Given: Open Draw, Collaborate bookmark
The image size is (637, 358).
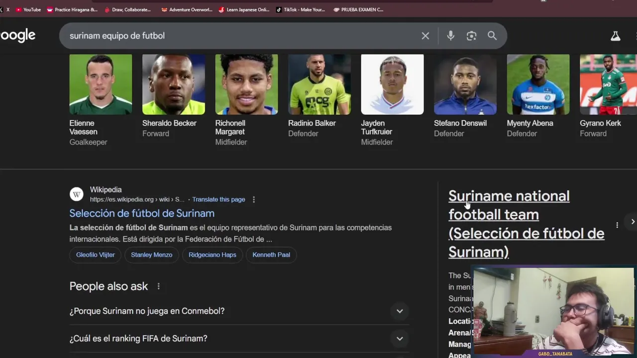Looking at the screenshot, I should click(127, 9).
